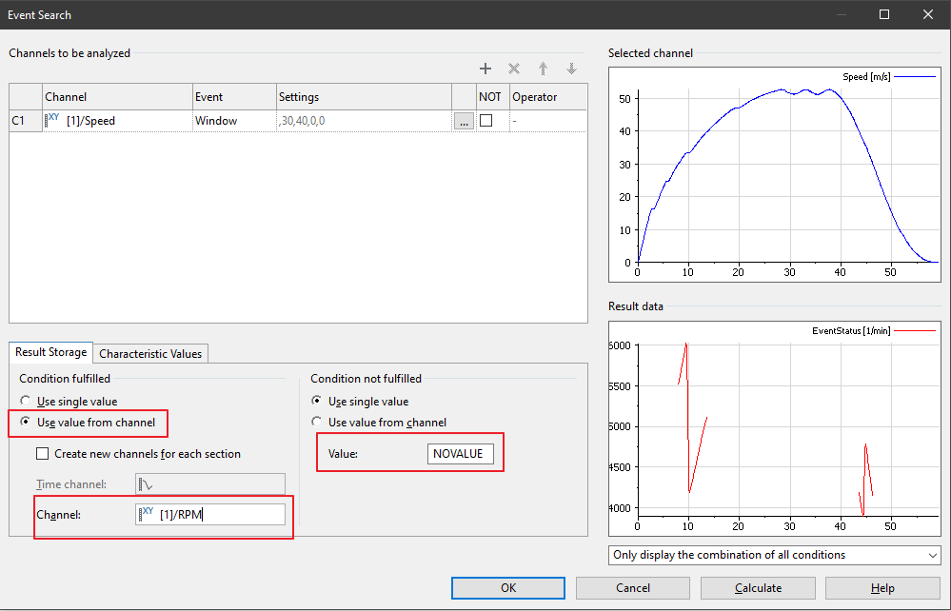Toggle the NOT checkbox for row C1

(486, 121)
